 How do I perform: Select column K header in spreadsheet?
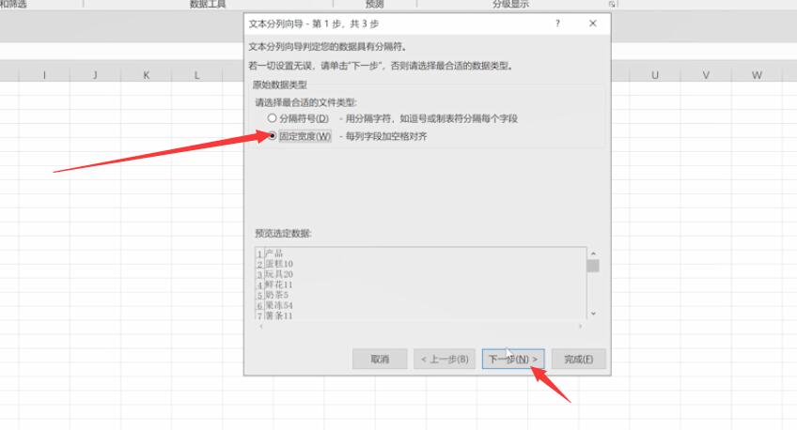tap(147, 75)
